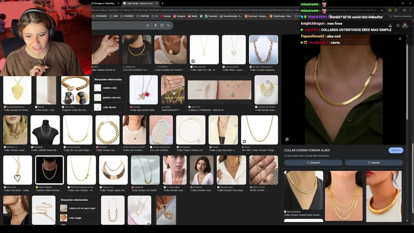The height and width of the screenshot is (233, 414).
Task: Select collares de oro para mujer suggestion
Action: 78,208
